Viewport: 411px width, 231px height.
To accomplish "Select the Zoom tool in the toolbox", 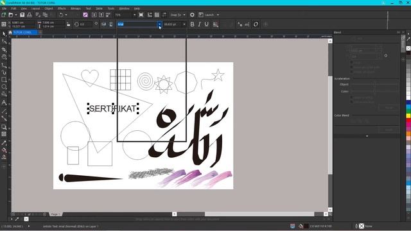I will point(4,57).
